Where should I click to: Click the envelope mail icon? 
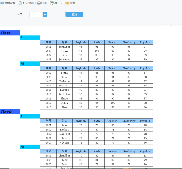67,3
